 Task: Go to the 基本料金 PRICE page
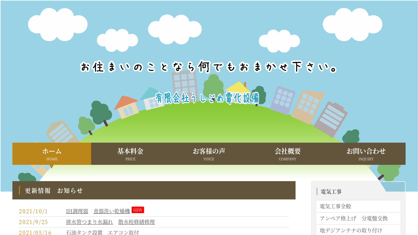click(x=130, y=154)
